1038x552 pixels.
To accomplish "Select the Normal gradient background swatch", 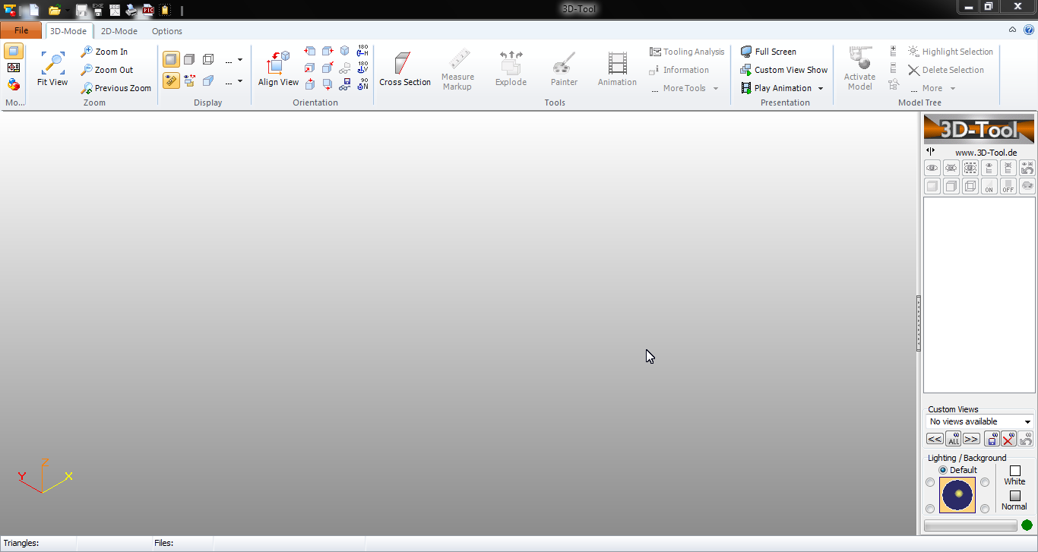I will (1014, 496).
